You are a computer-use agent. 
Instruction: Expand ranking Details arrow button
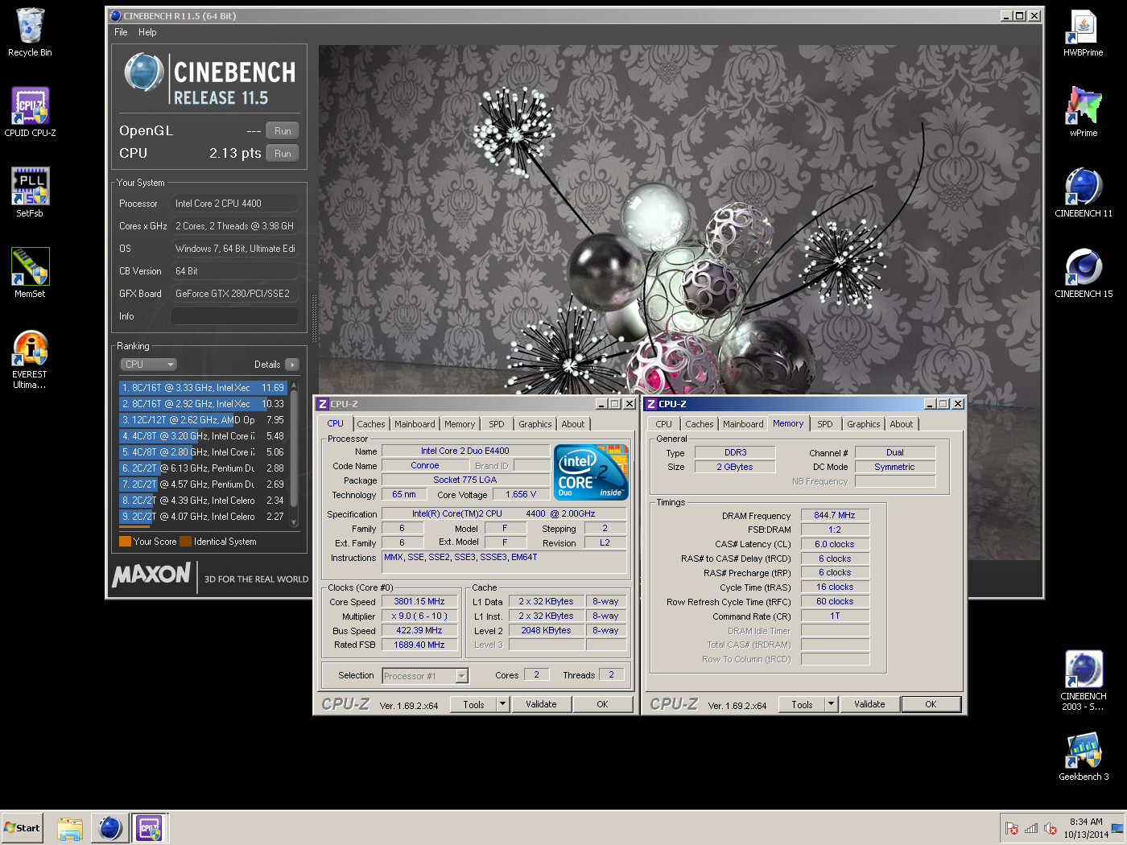click(292, 365)
